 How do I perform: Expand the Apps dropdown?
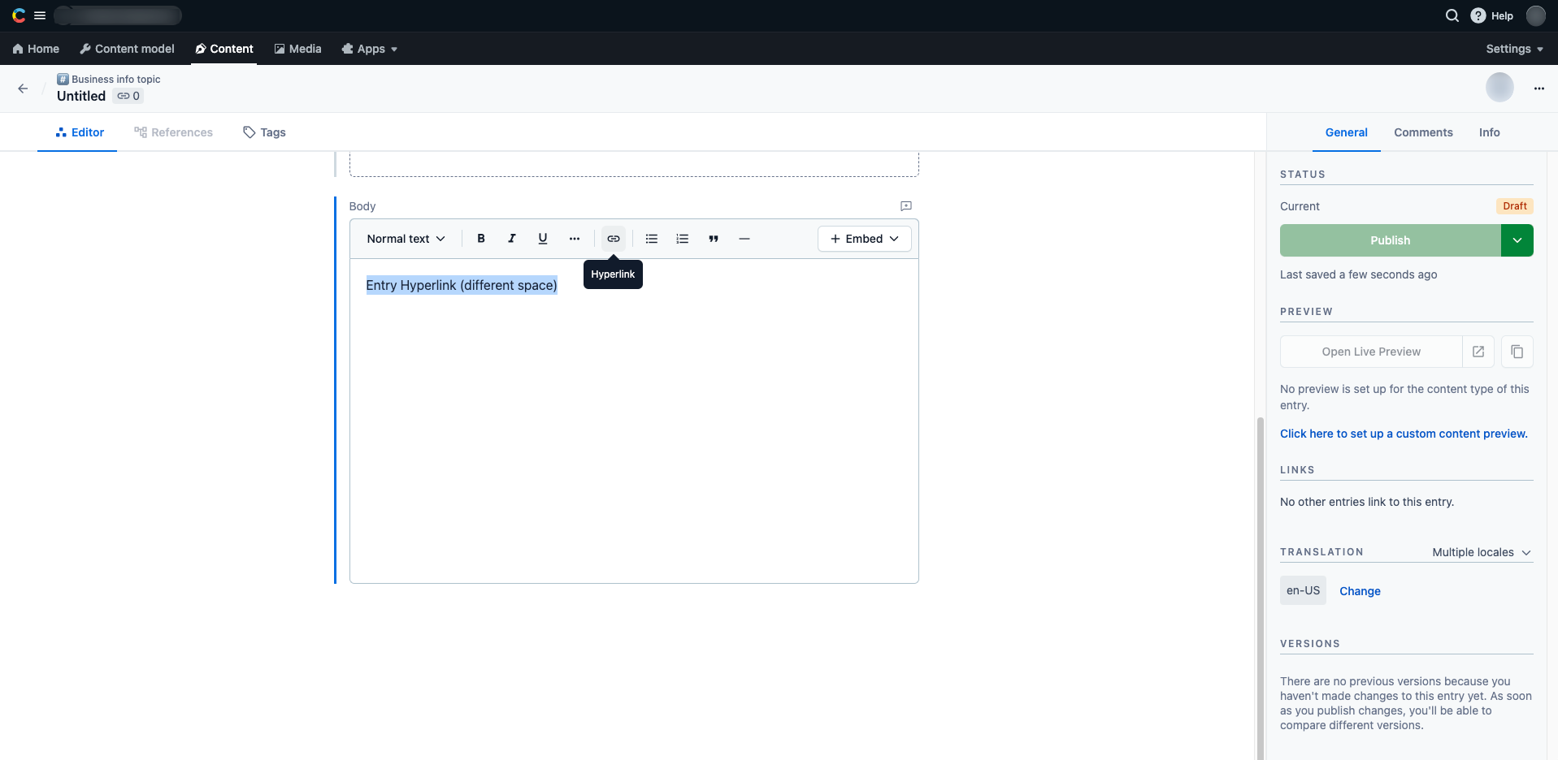click(x=370, y=49)
